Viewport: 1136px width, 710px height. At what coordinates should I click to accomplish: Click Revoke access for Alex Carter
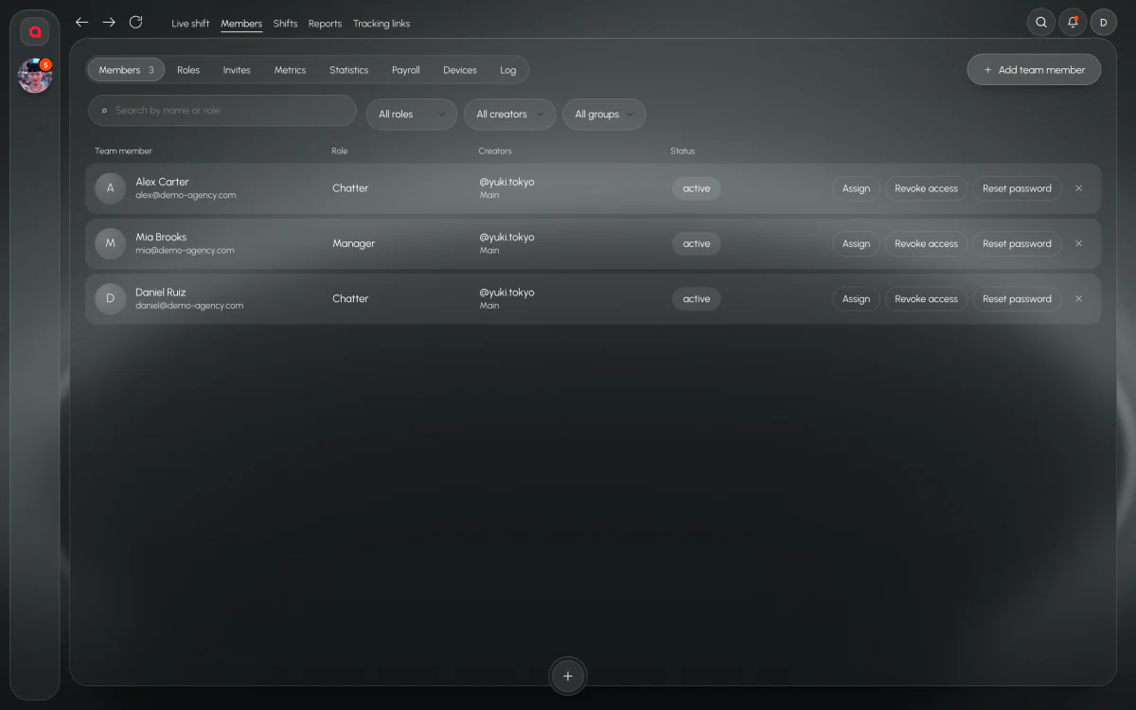[926, 188]
